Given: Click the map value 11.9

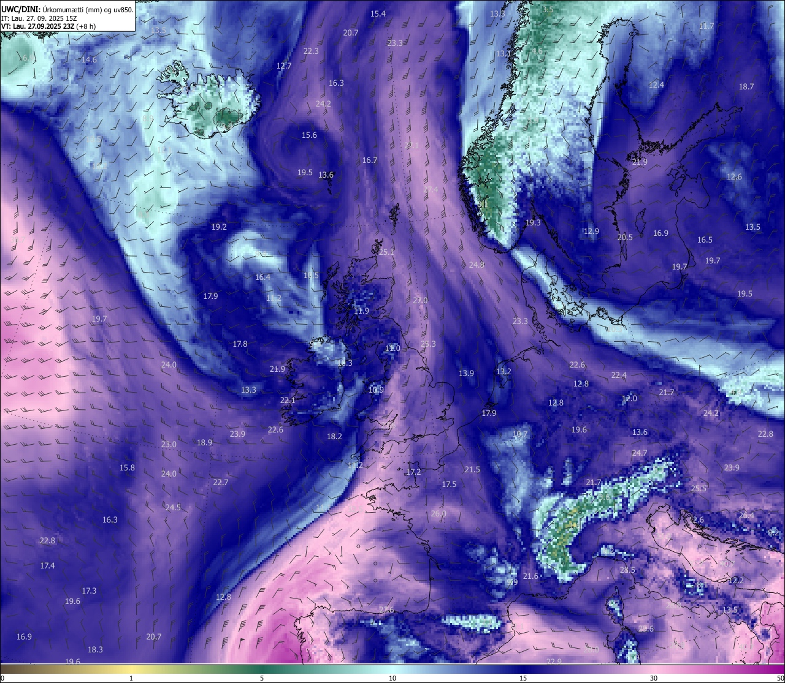Looking at the screenshot, I should tap(362, 311).
